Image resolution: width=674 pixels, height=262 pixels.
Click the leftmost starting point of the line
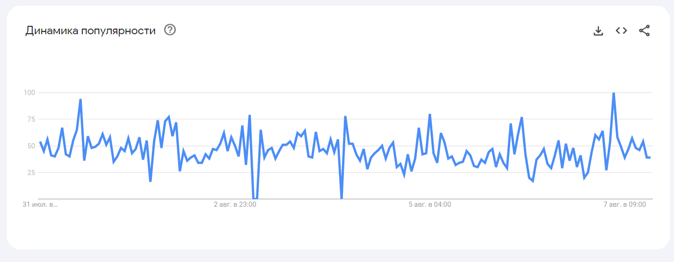(40, 142)
